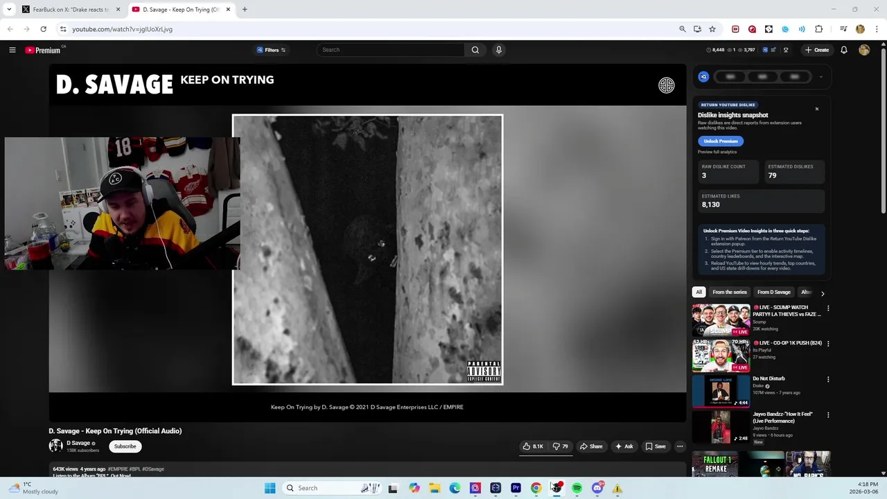
Task: Click the blue vidIQ square icon in header
Action: point(765,50)
